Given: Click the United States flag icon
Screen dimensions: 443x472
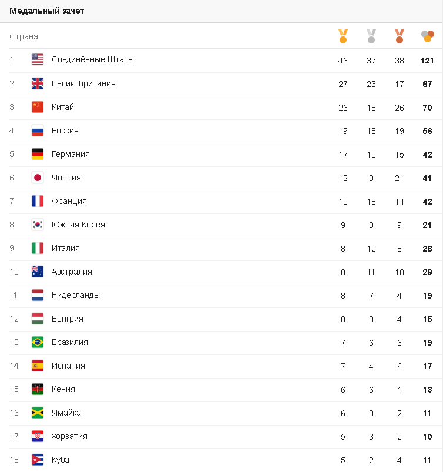Looking at the screenshot, I should tap(38, 60).
